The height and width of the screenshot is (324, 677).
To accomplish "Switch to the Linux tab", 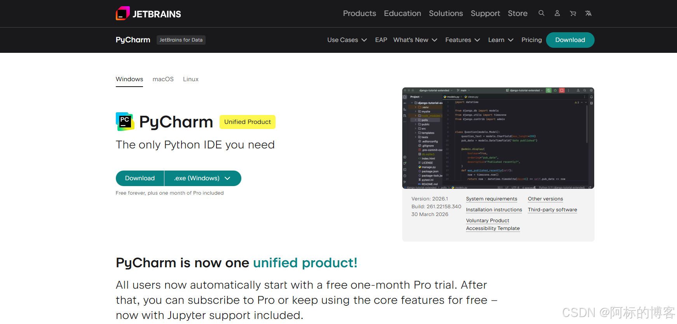I will 191,79.
